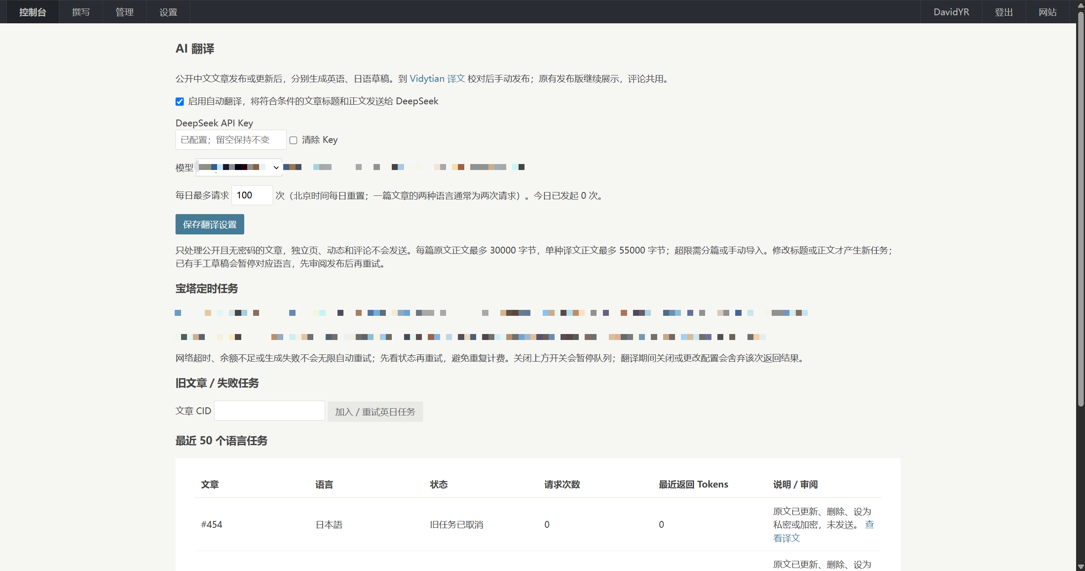
Task: Open the Vidytian 译文 link
Action: click(437, 79)
